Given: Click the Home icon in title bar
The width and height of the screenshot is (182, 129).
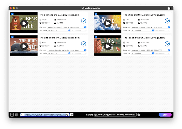Looking at the screenshot, I should [169, 8].
